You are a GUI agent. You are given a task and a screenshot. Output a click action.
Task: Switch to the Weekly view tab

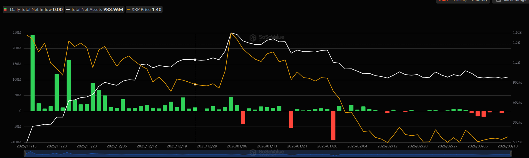tap(460, 1)
